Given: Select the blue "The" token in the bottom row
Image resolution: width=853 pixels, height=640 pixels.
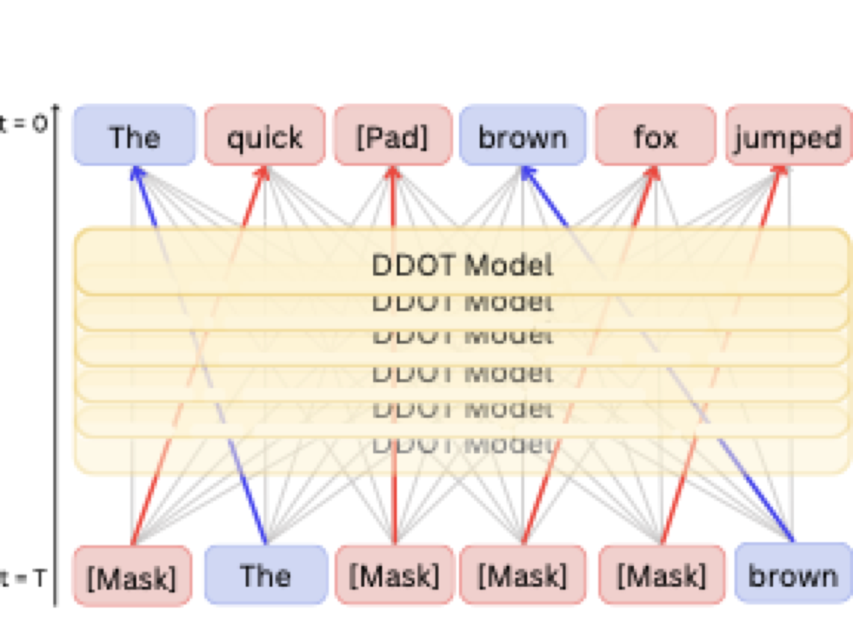Looking at the screenshot, I should tap(265, 575).
